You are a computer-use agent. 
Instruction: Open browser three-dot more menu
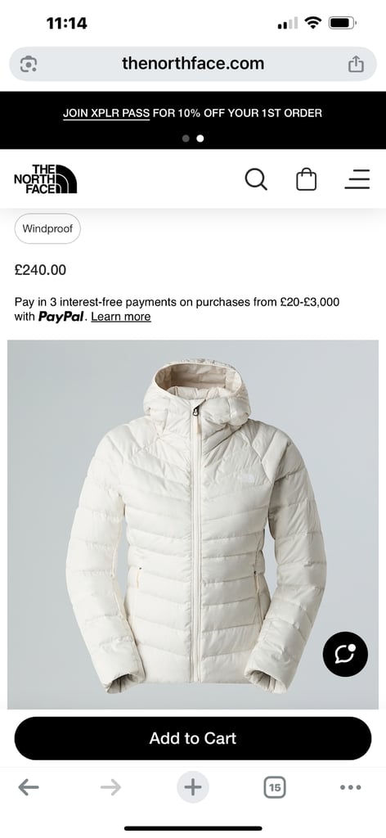(x=351, y=787)
